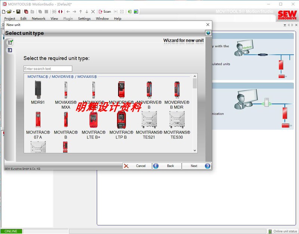Select the third MOVIAXIS unit thumbnail
299x234 pixels.
click(94, 95)
